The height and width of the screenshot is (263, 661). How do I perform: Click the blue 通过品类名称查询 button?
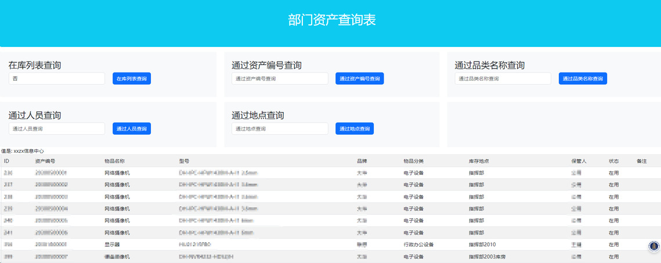[583, 78]
